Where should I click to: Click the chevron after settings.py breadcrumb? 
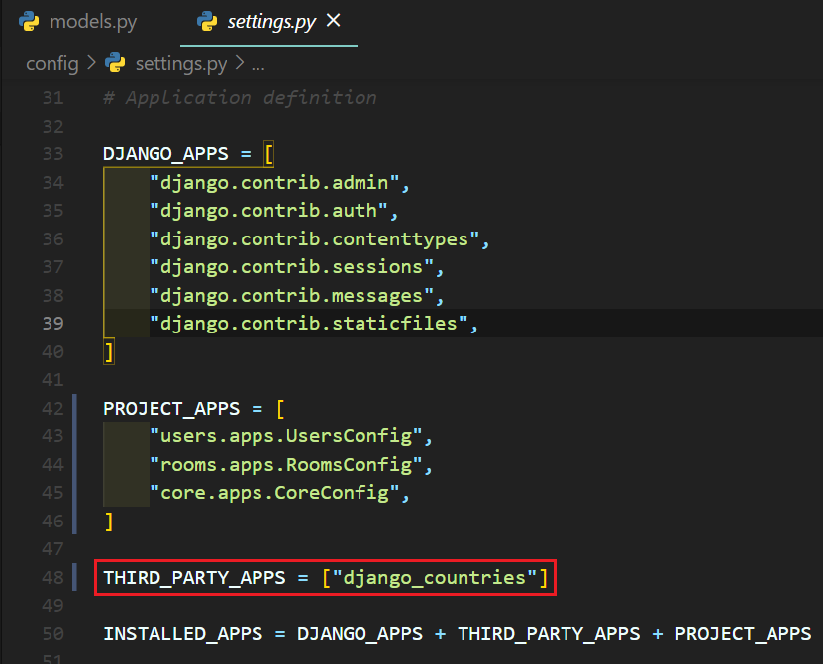click(x=240, y=63)
